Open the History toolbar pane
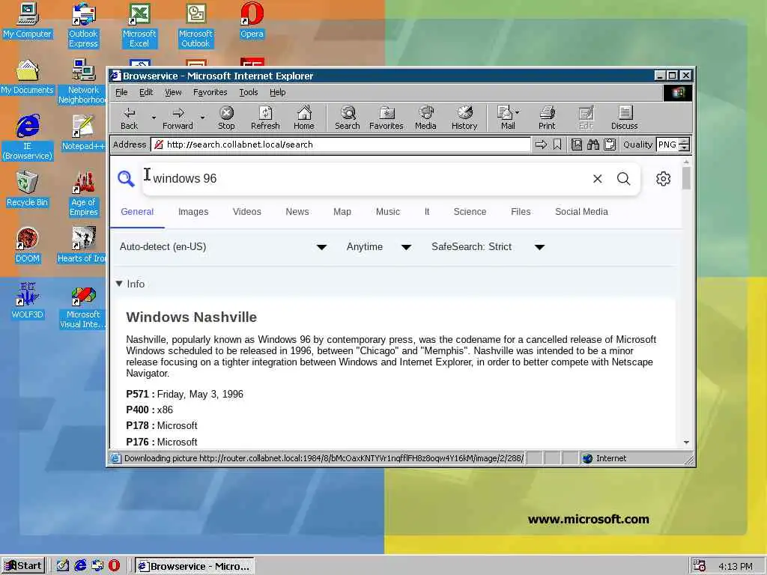Viewport: 767px width, 575px height. [464, 118]
